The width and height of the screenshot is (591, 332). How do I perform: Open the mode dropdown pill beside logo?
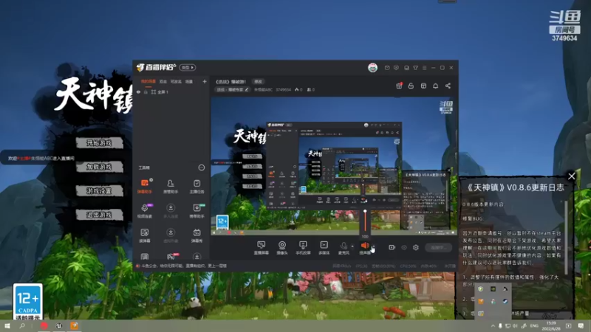pos(188,67)
